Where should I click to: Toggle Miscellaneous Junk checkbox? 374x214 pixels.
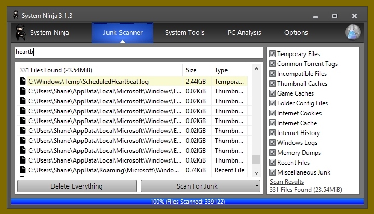coord(272,172)
